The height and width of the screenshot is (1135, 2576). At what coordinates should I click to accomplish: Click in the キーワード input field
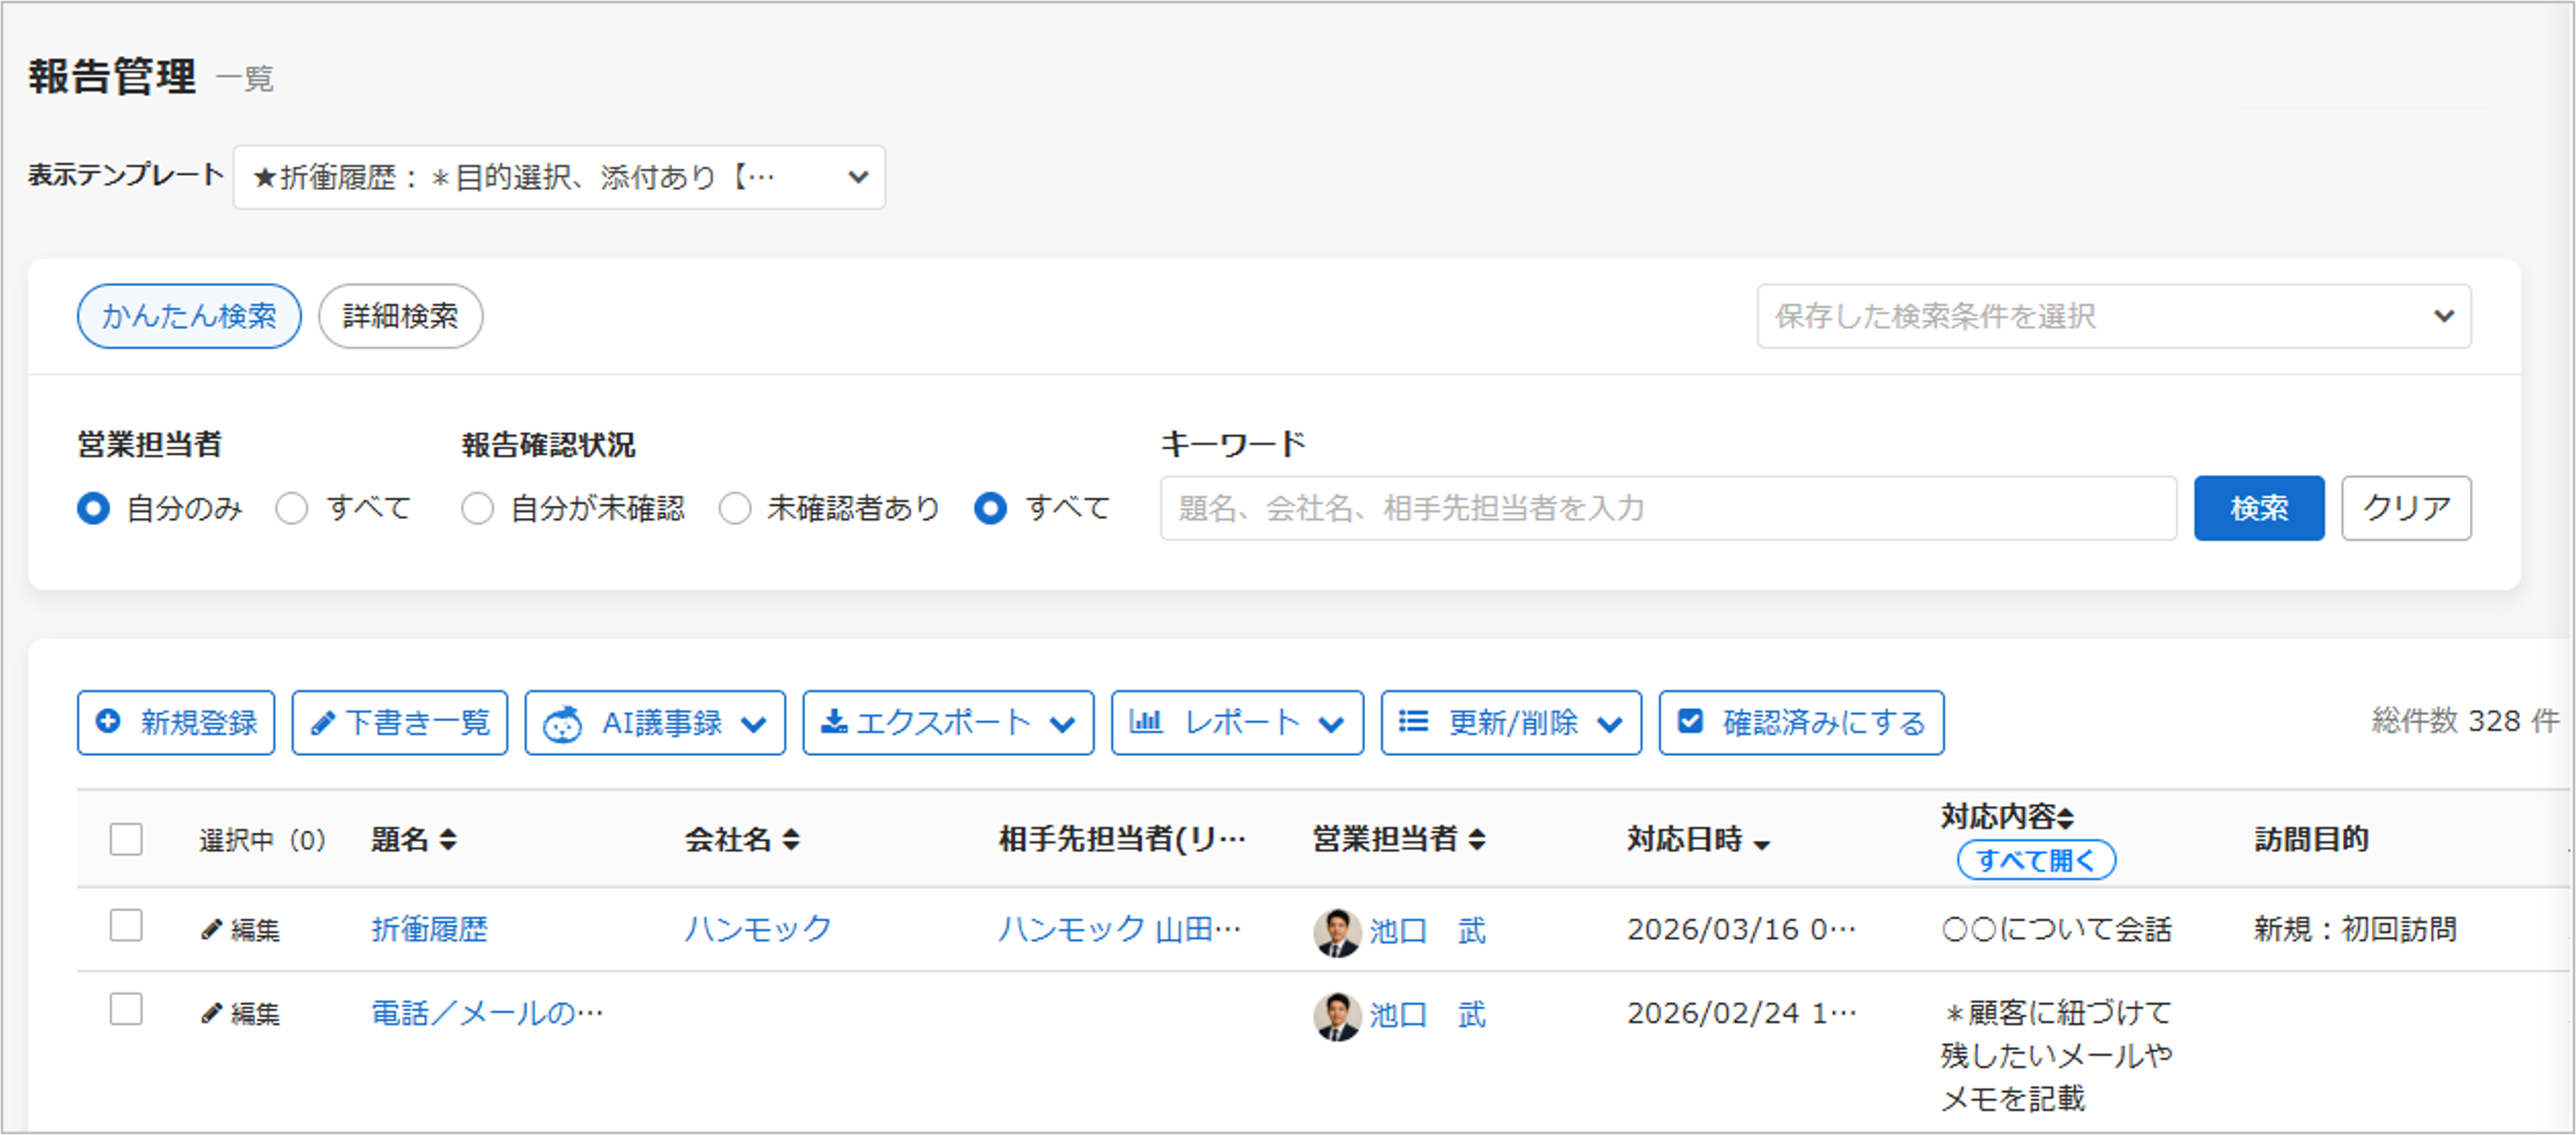click(x=1667, y=509)
